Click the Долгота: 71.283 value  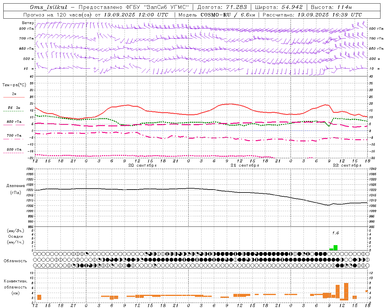(222, 7)
